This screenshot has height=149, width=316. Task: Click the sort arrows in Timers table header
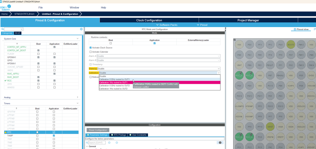click(x=16, y=108)
